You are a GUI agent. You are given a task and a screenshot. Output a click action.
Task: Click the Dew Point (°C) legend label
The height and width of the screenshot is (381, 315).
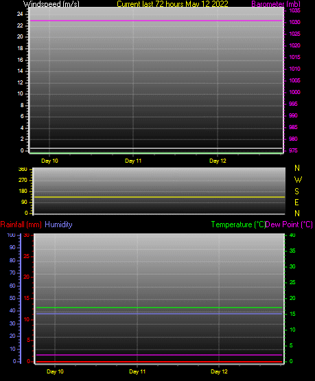point(289,224)
